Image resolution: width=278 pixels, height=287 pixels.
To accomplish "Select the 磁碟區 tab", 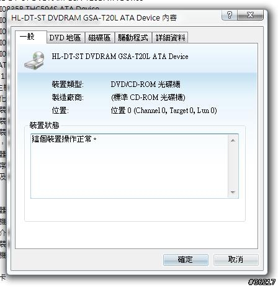I will pyautogui.click(x=99, y=38).
